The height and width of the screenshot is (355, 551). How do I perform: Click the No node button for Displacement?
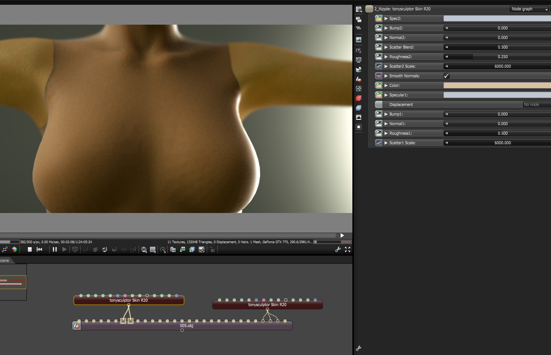[536, 104]
